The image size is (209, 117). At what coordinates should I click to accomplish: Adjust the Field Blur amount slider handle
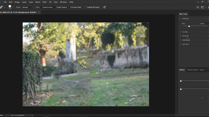[189, 26]
